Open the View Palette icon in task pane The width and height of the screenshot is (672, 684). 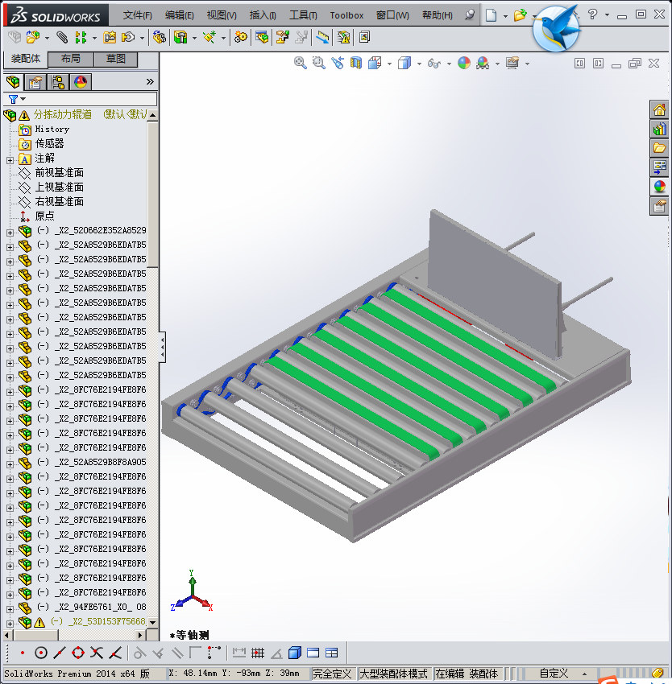659,167
